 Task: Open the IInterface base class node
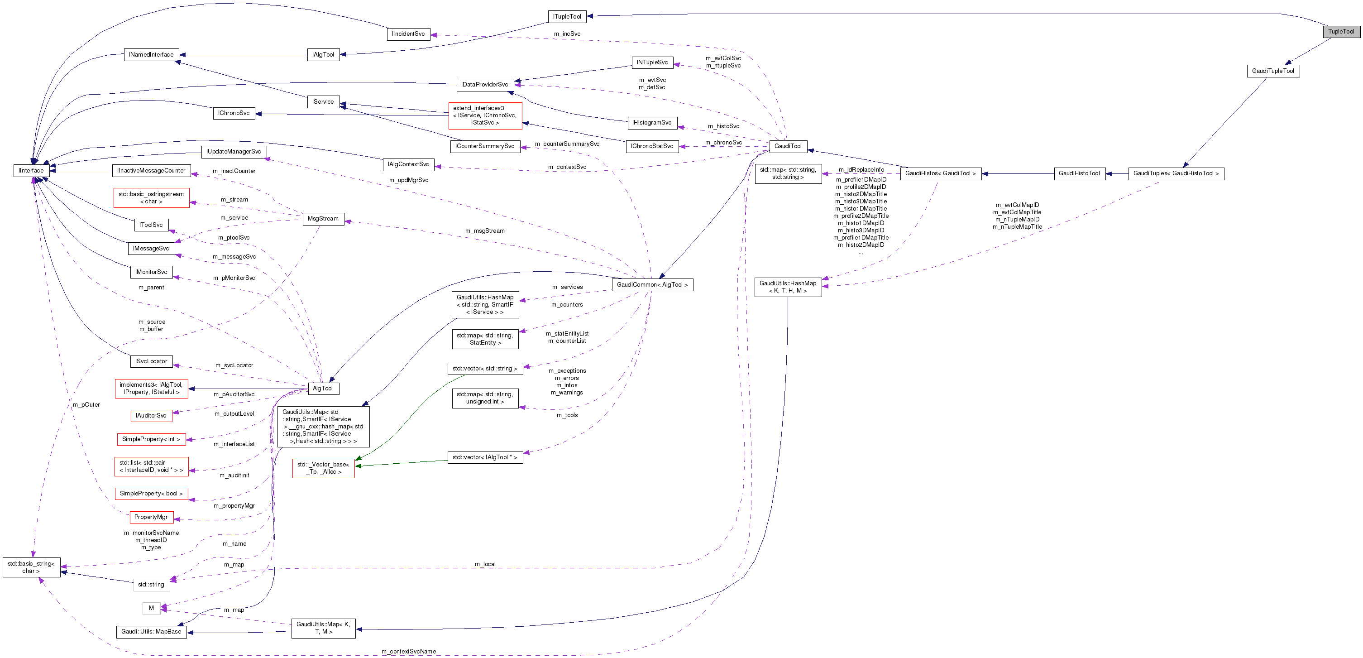30,170
